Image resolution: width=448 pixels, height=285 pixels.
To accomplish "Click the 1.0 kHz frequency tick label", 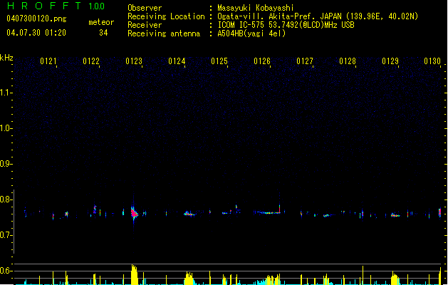I will [6, 128].
